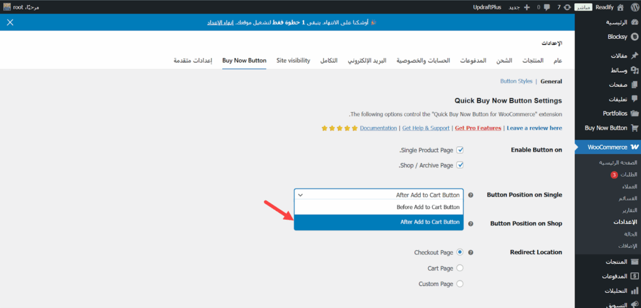Click the folder icon beside Portfolios
Image resolution: width=641 pixels, height=308 pixels.
pos(635,113)
